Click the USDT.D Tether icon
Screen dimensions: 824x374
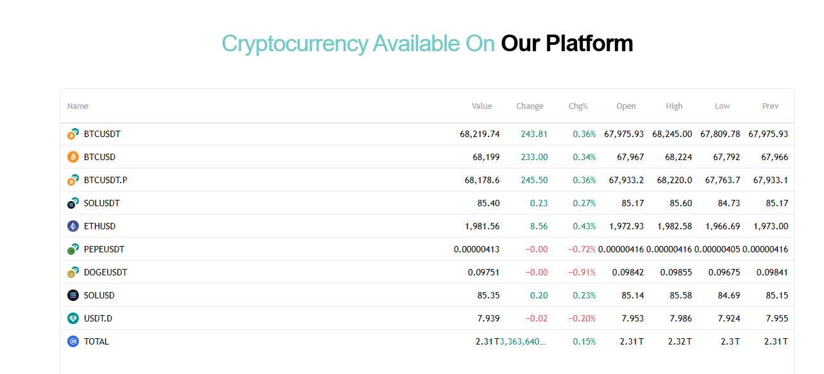pyautogui.click(x=72, y=318)
